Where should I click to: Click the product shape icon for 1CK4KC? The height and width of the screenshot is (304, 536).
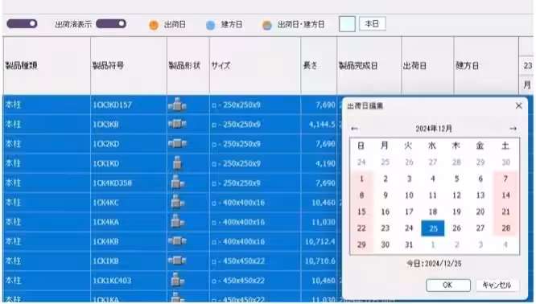177,202
